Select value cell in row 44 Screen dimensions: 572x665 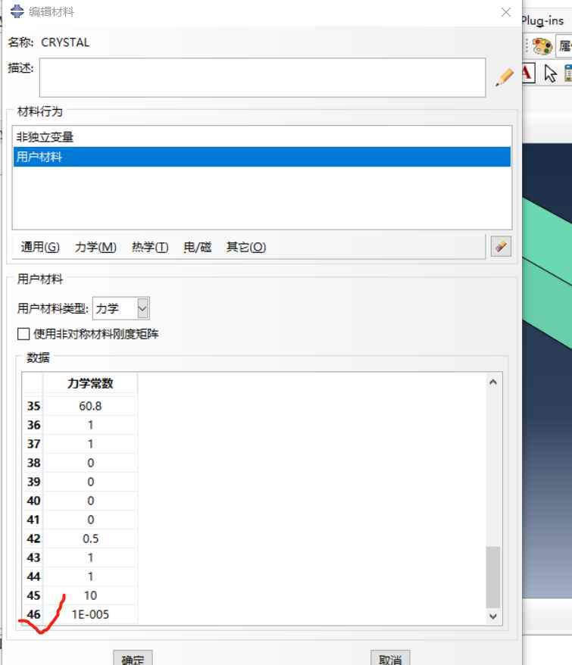[x=90, y=576]
